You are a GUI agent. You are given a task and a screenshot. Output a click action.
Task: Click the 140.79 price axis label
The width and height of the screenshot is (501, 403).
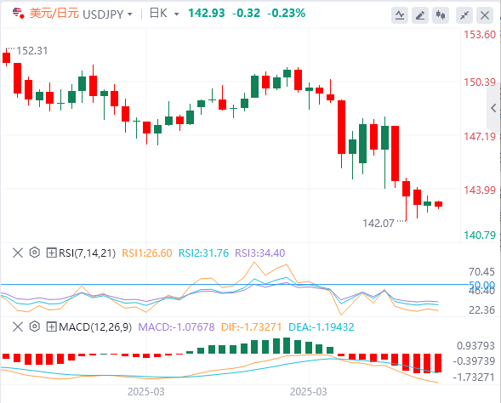480,236
